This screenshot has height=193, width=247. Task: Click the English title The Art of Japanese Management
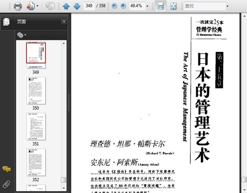(186, 97)
